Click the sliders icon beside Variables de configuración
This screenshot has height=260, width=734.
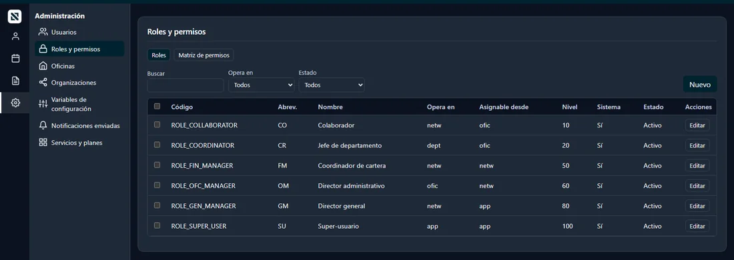(x=43, y=104)
